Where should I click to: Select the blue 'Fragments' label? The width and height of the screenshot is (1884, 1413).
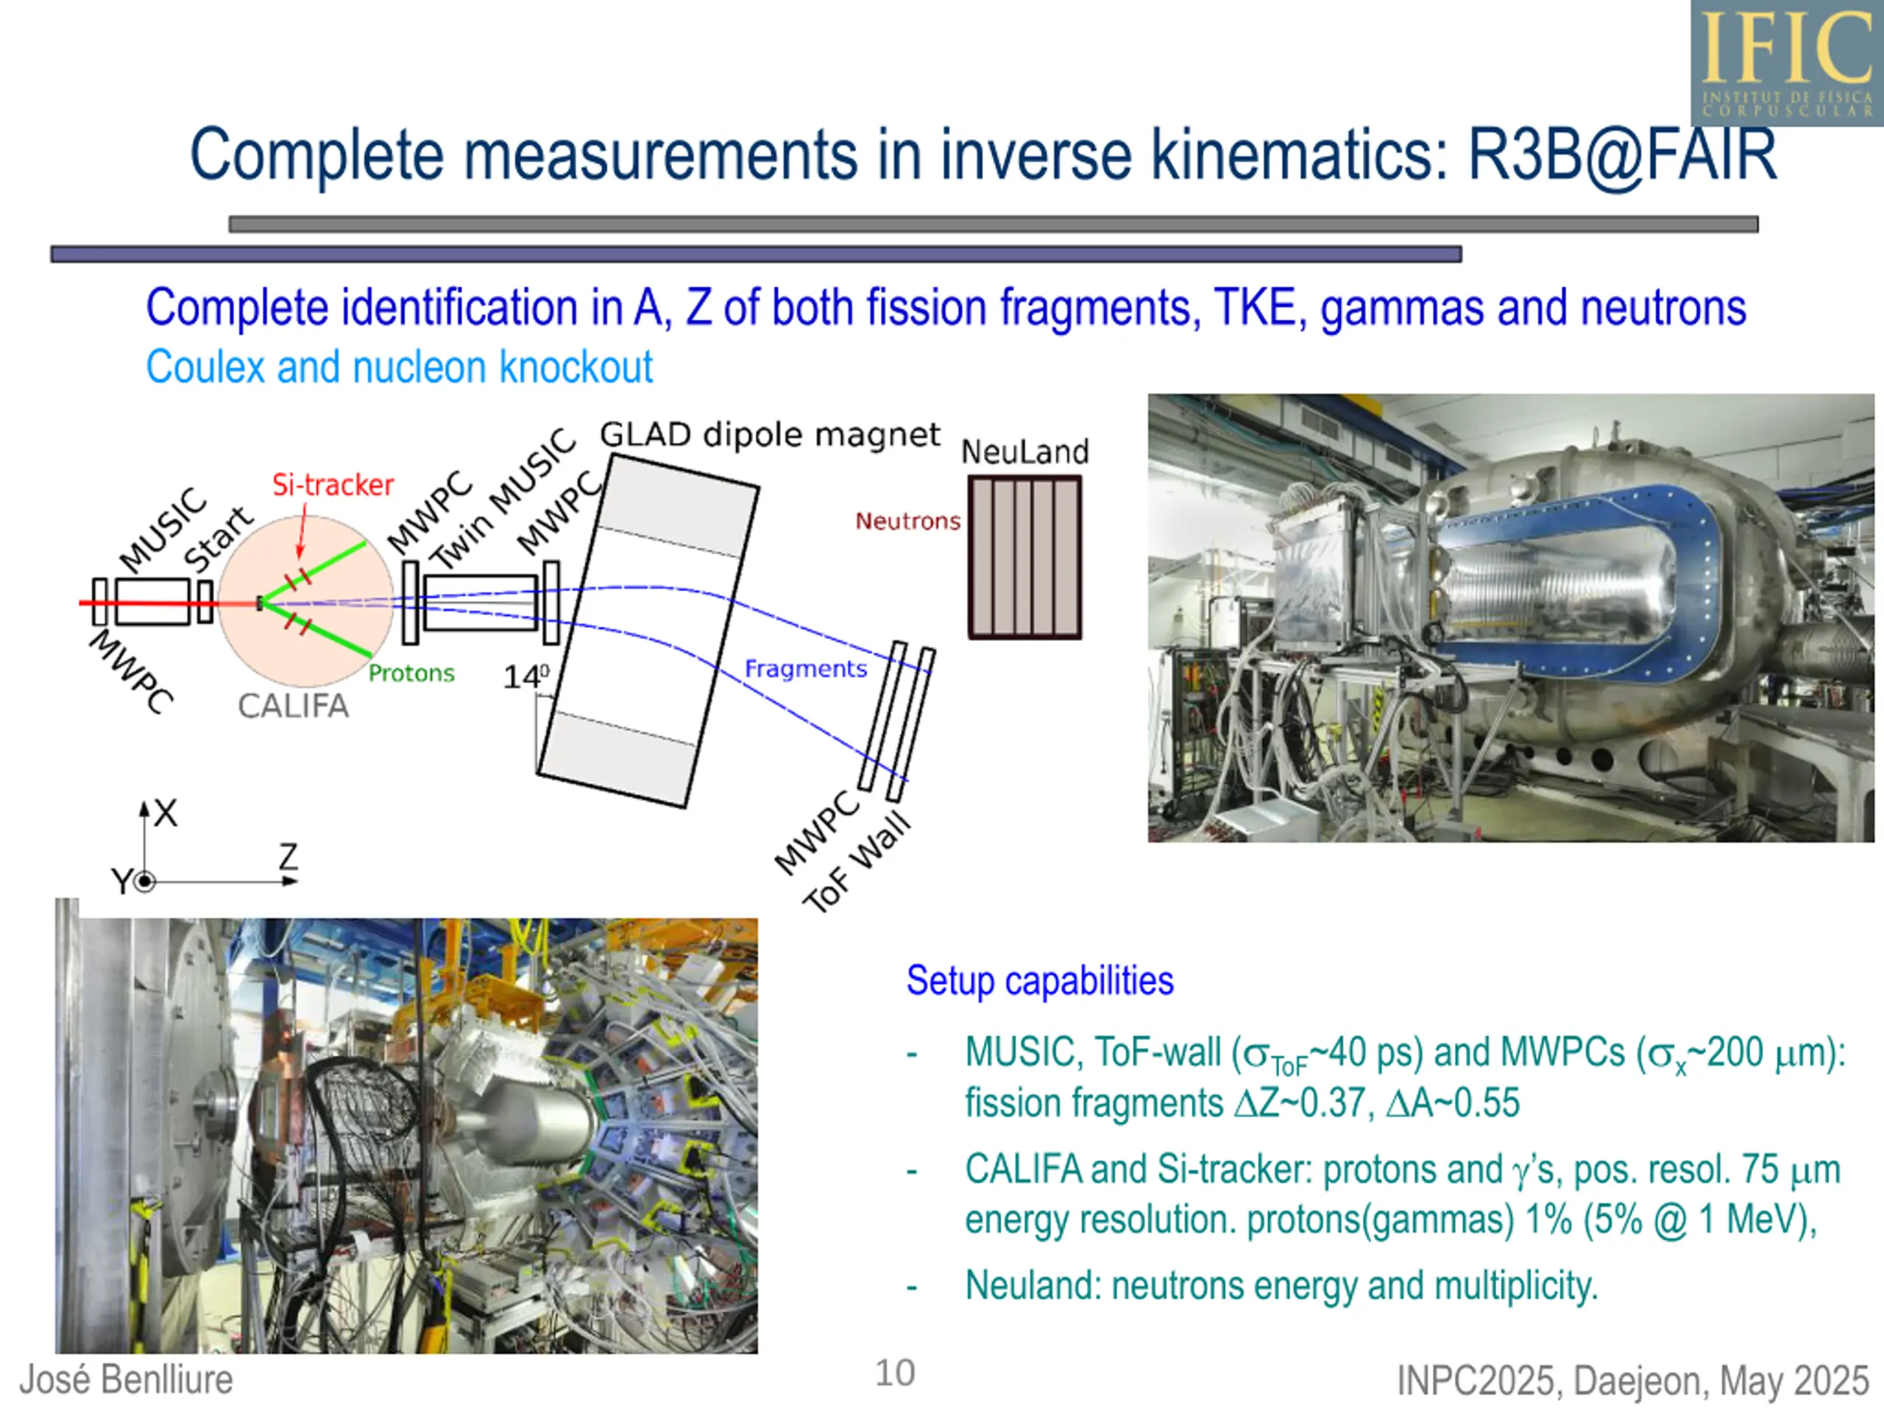(x=805, y=668)
